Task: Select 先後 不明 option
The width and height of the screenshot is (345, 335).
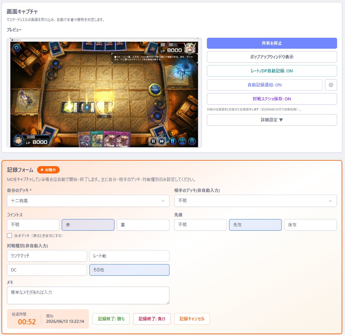Action: click(x=200, y=225)
